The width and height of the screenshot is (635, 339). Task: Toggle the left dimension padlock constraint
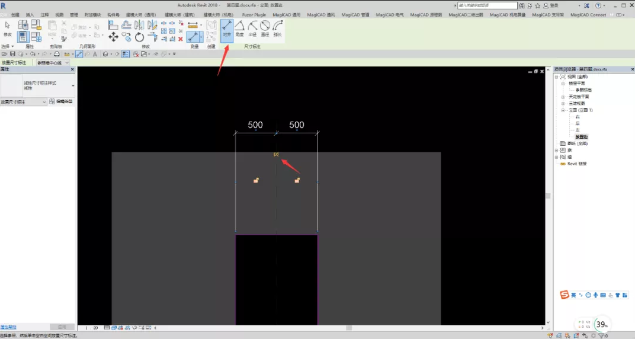(256, 180)
